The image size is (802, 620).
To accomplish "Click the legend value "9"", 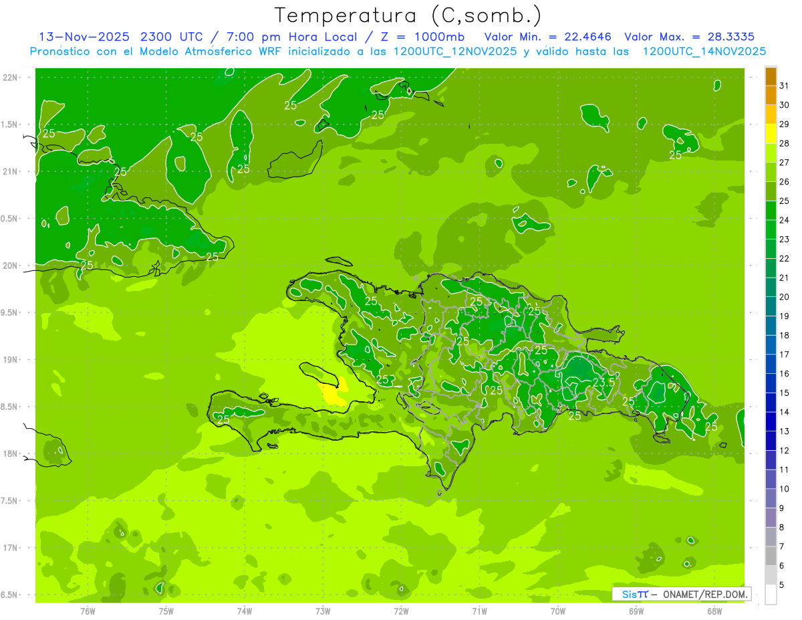I will pos(782,508).
